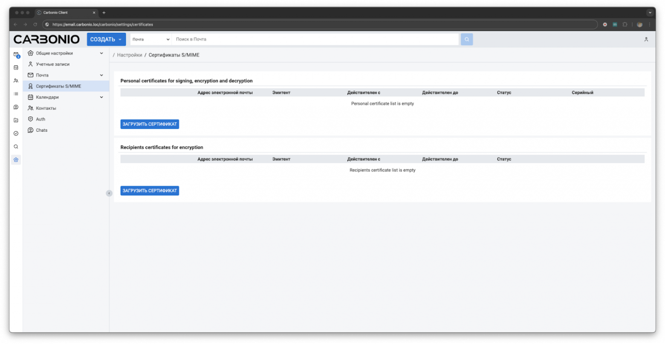Click the Поиск в Почта search field
This screenshot has width=665, height=344.
[315, 39]
